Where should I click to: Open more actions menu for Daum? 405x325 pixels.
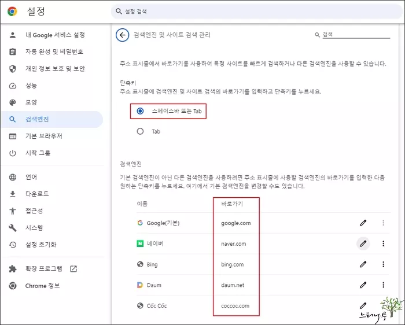click(383, 285)
